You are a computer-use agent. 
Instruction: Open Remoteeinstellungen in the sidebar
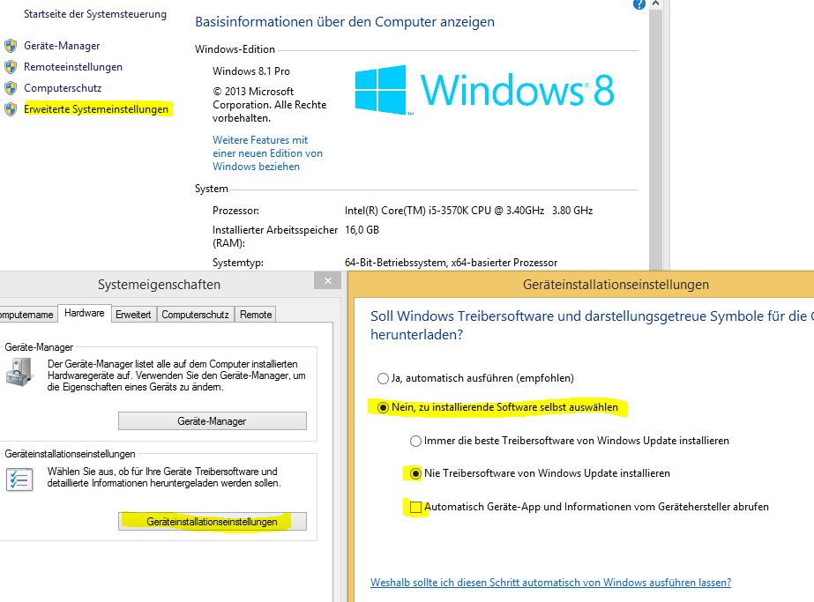tap(73, 67)
